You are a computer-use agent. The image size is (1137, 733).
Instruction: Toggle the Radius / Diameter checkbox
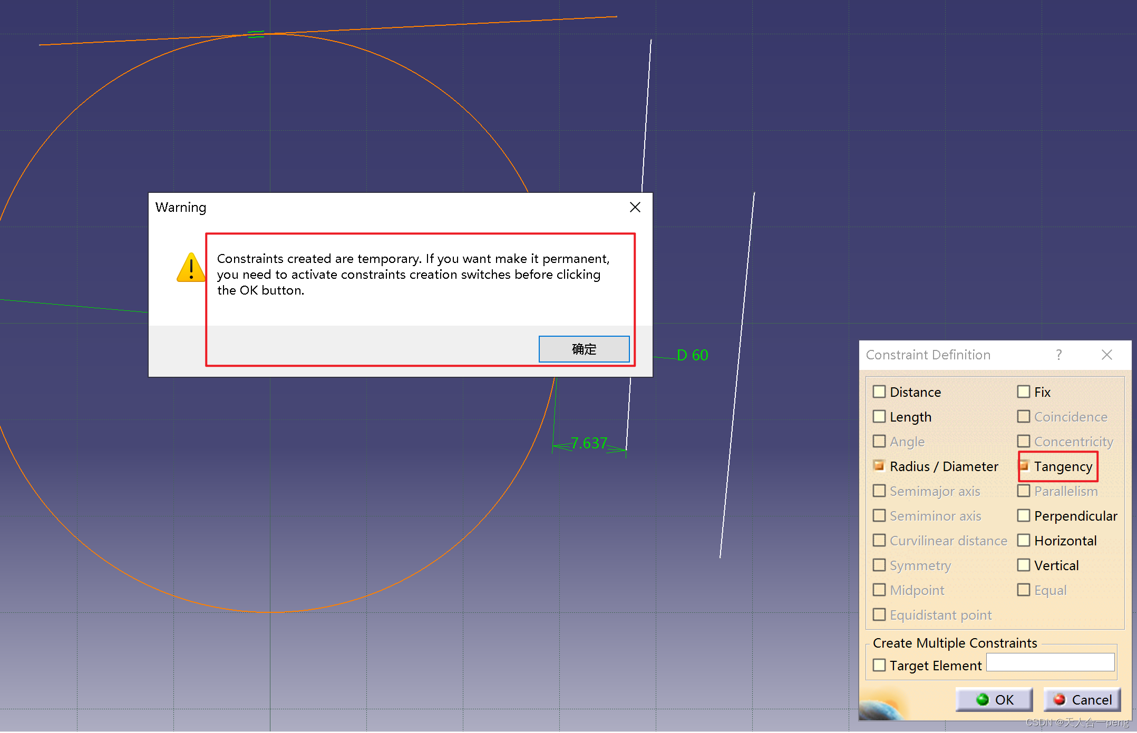coord(879,466)
